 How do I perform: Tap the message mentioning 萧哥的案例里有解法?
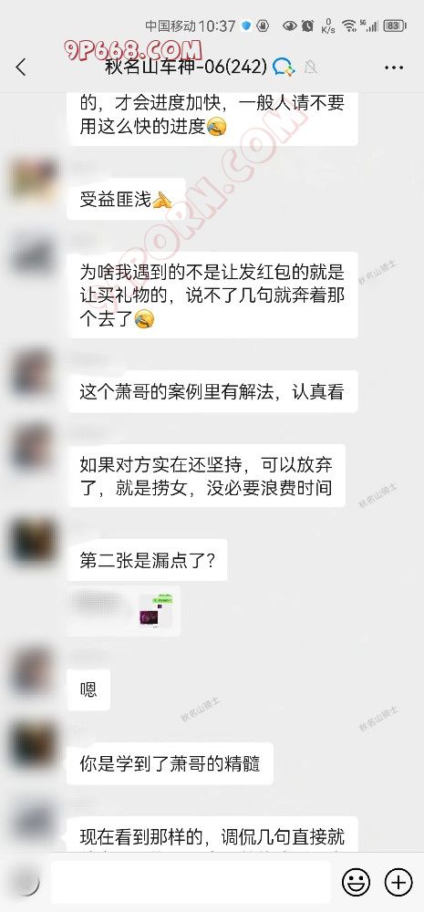tap(212, 391)
